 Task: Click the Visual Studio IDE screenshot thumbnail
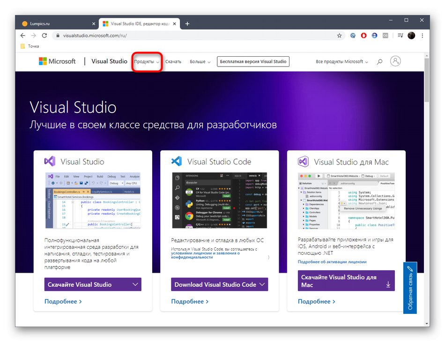point(93,201)
